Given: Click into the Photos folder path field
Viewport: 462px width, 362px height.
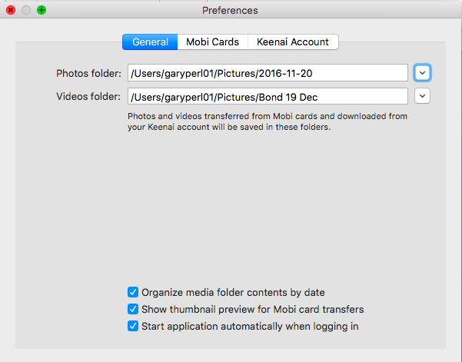Looking at the screenshot, I should [268, 73].
